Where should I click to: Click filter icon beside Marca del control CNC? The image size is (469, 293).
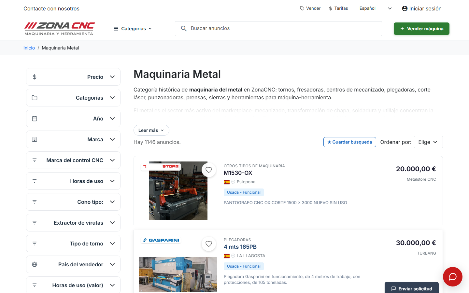[x=35, y=160]
